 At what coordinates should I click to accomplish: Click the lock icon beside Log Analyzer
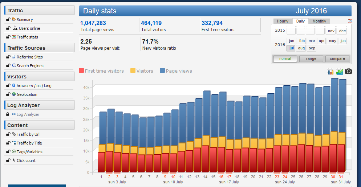pyautogui.click(x=8, y=114)
